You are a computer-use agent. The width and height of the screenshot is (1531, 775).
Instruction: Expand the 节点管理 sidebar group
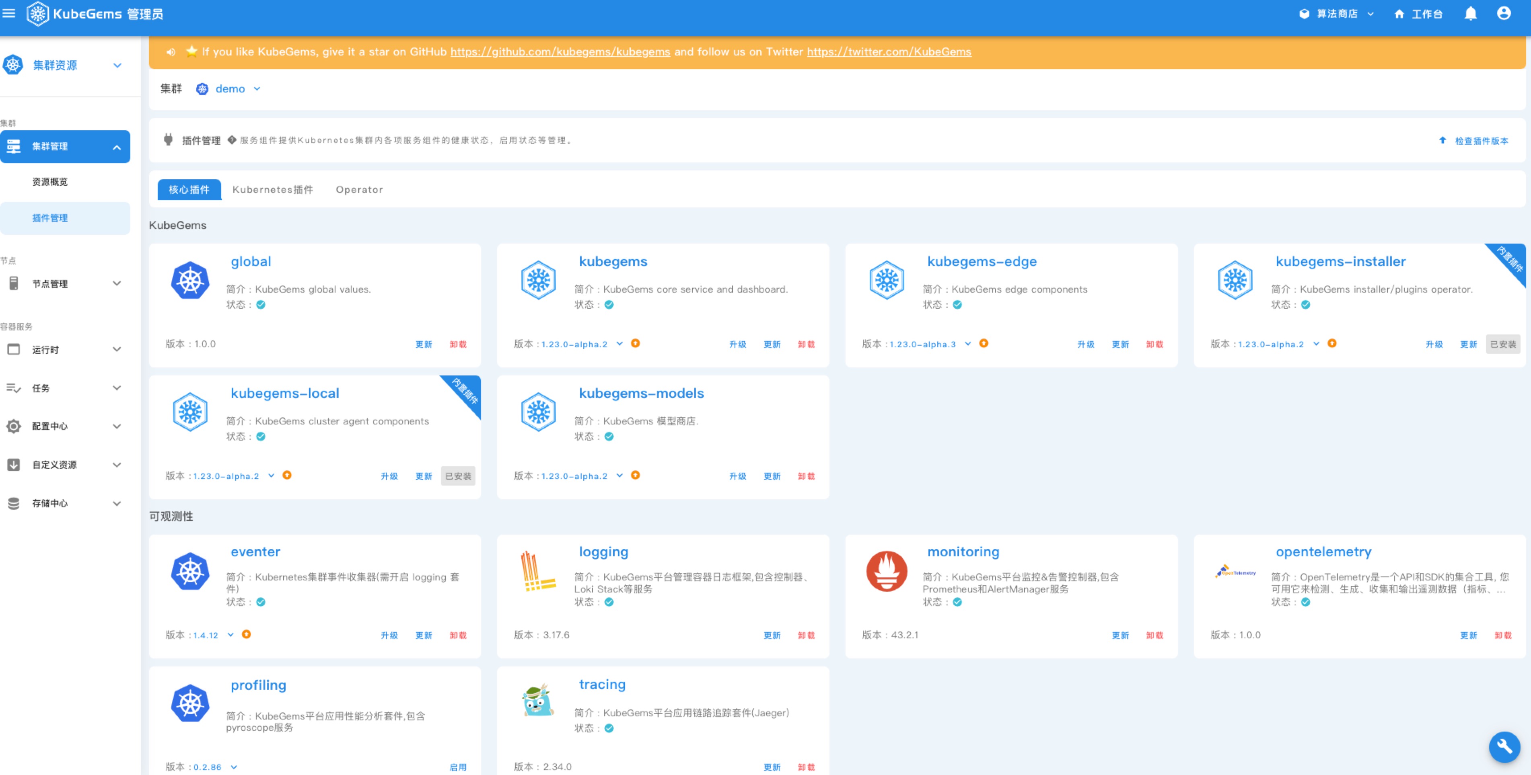click(65, 283)
